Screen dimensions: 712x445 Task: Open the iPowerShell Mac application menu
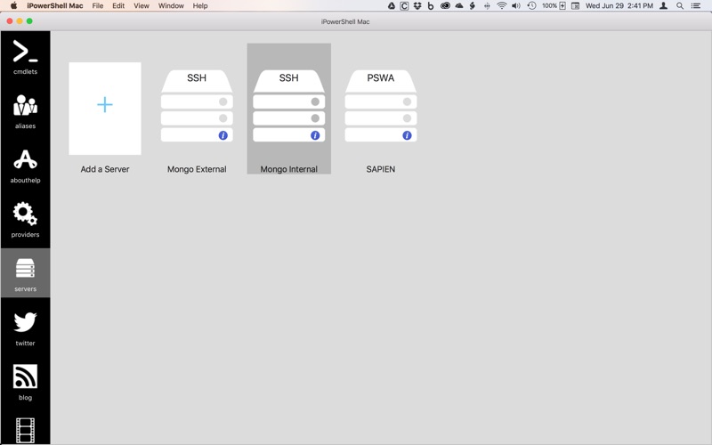pyautogui.click(x=54, y=6)
